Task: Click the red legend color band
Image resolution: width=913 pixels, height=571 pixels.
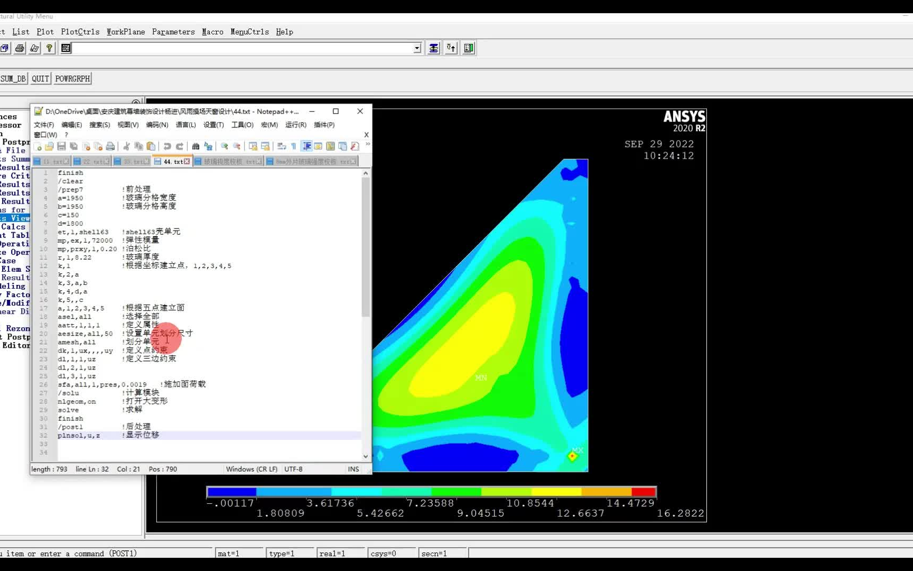Action: click(x=643, y=492)
